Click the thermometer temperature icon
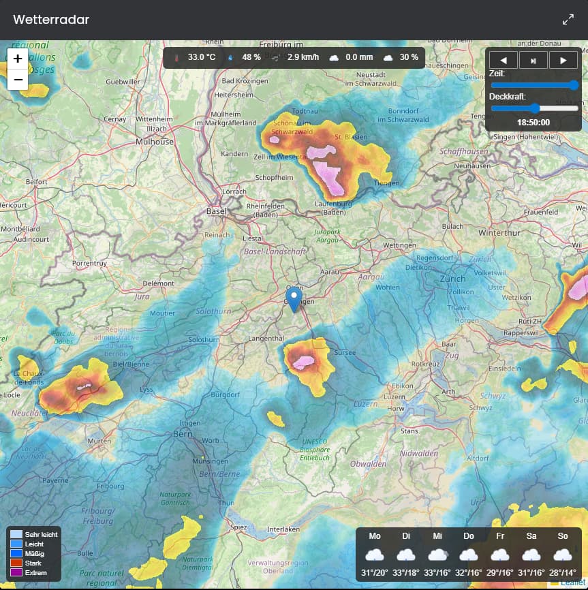 click(x=177, y=58)
